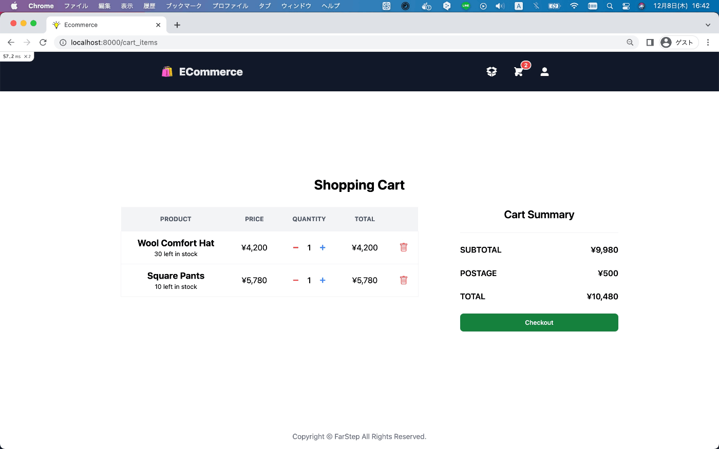Open the ゲスト profile dropdown
Image resolution: width=719 pixels, height=449 pixels.
[679, 42]
